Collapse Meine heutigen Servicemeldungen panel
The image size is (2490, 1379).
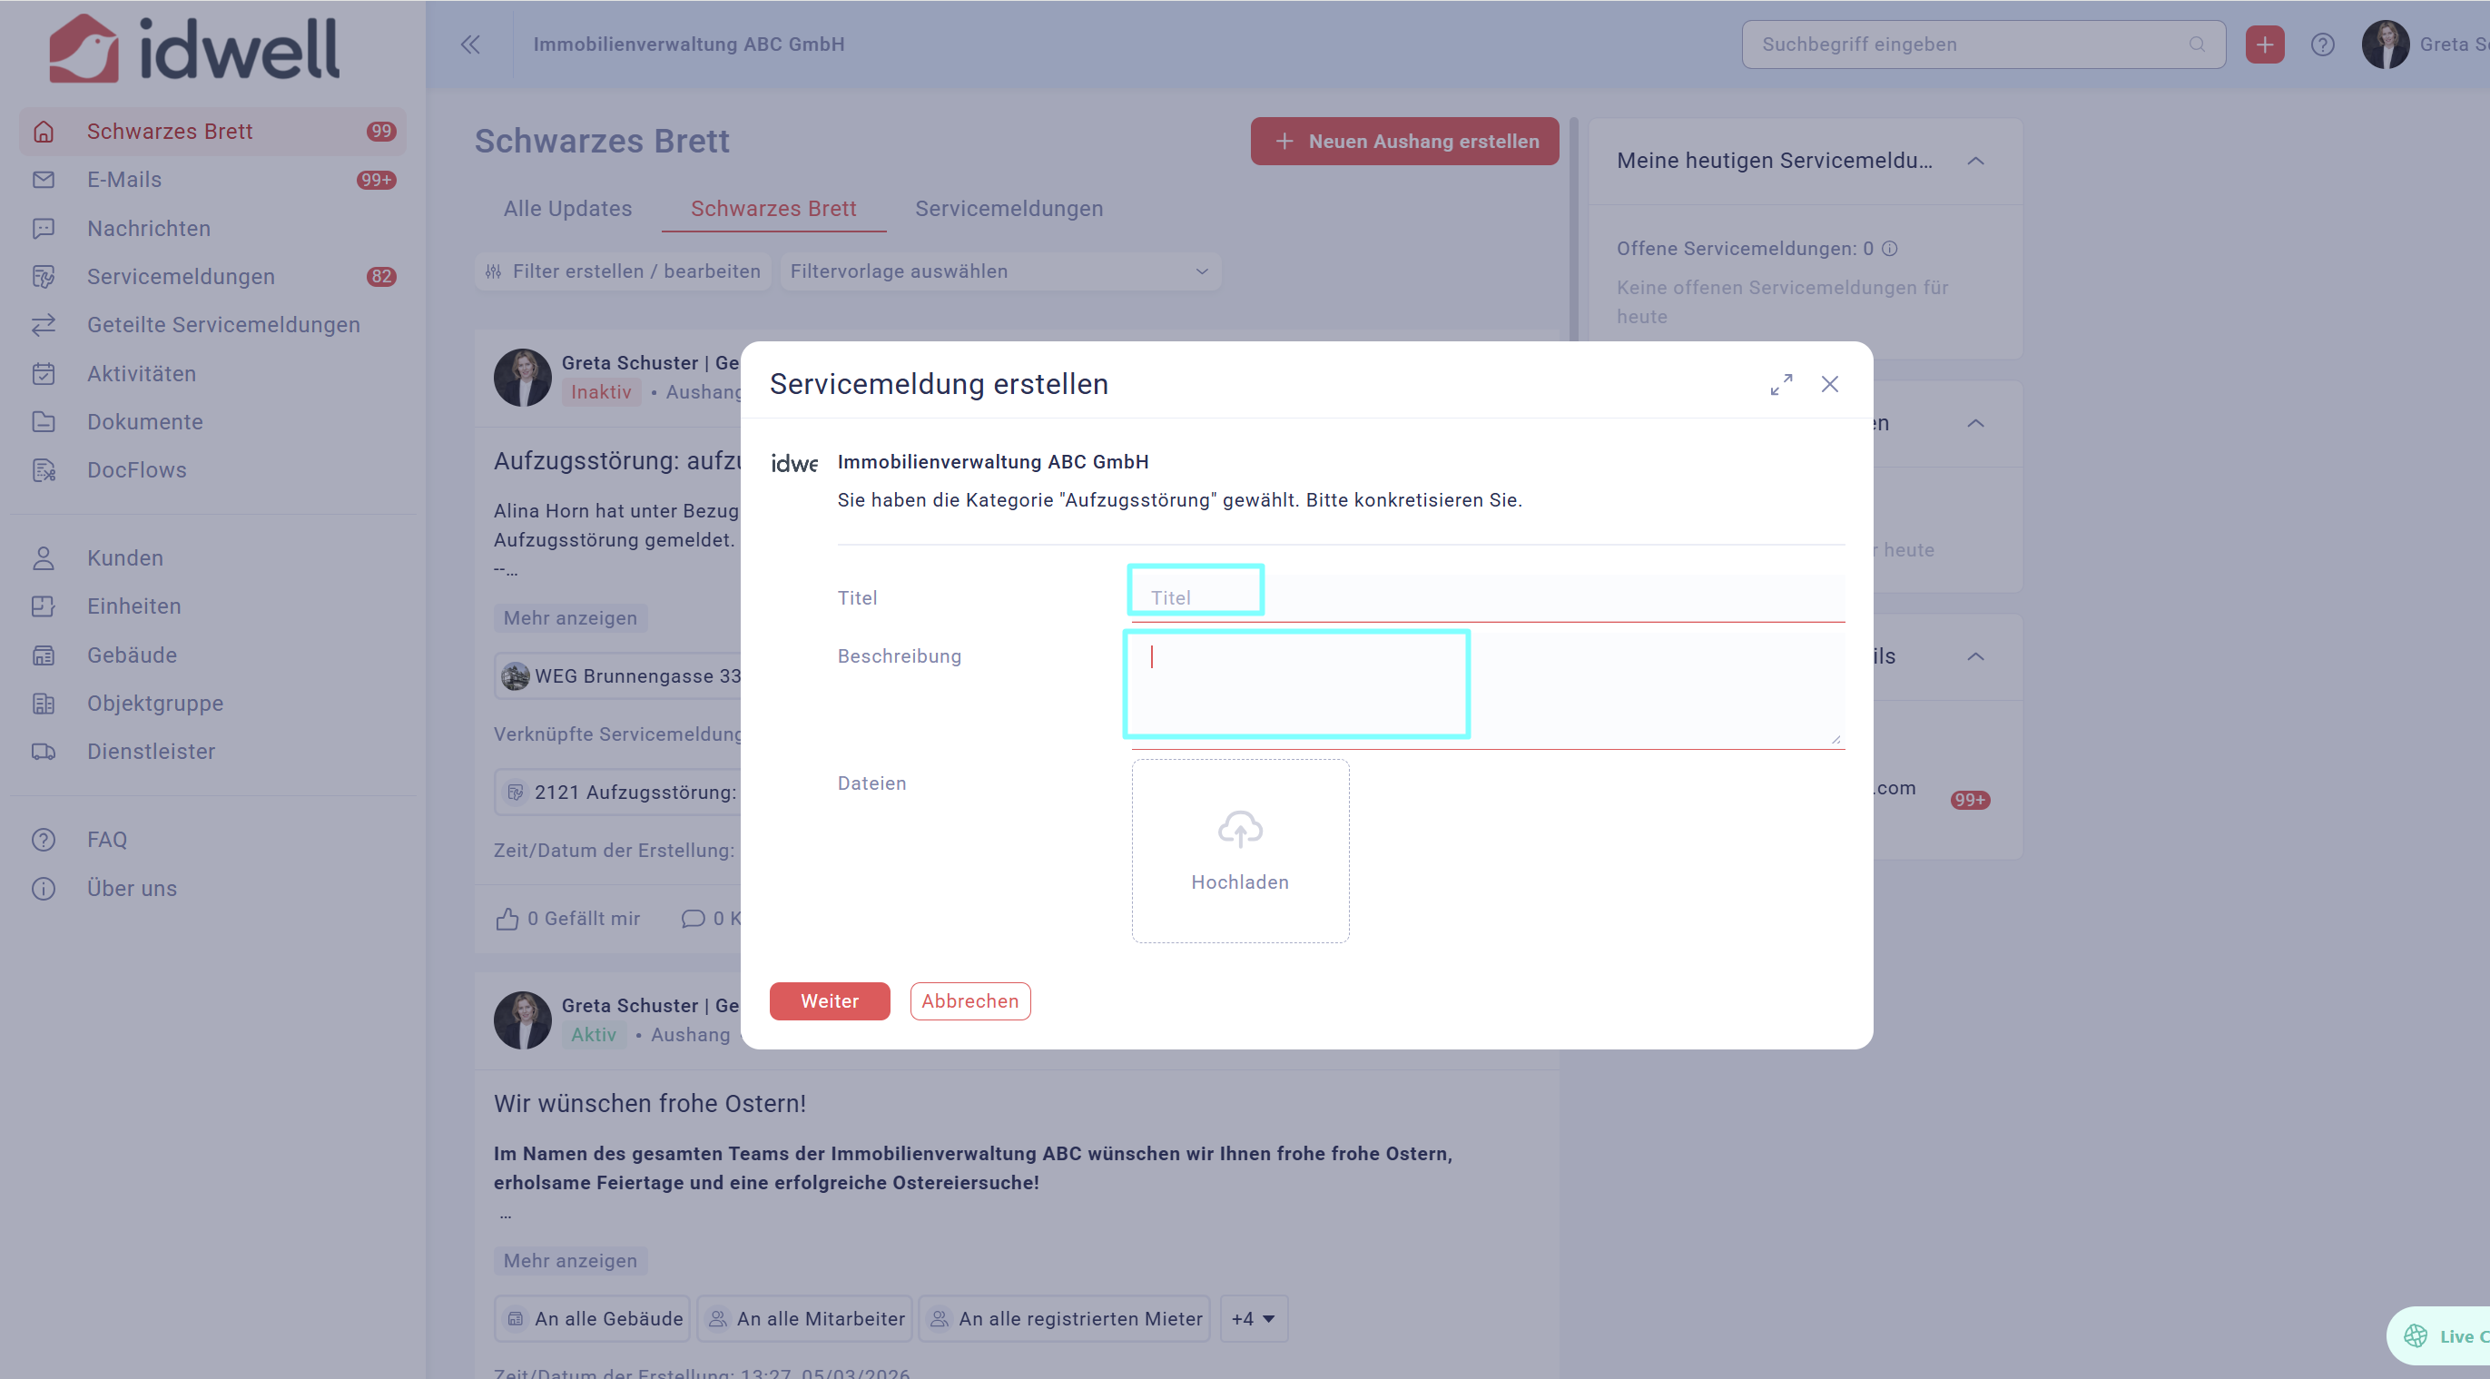1974,162
